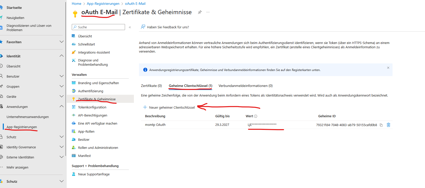Open Manifest from sidebar
425x188 pixels.
[x=84, y=156]
